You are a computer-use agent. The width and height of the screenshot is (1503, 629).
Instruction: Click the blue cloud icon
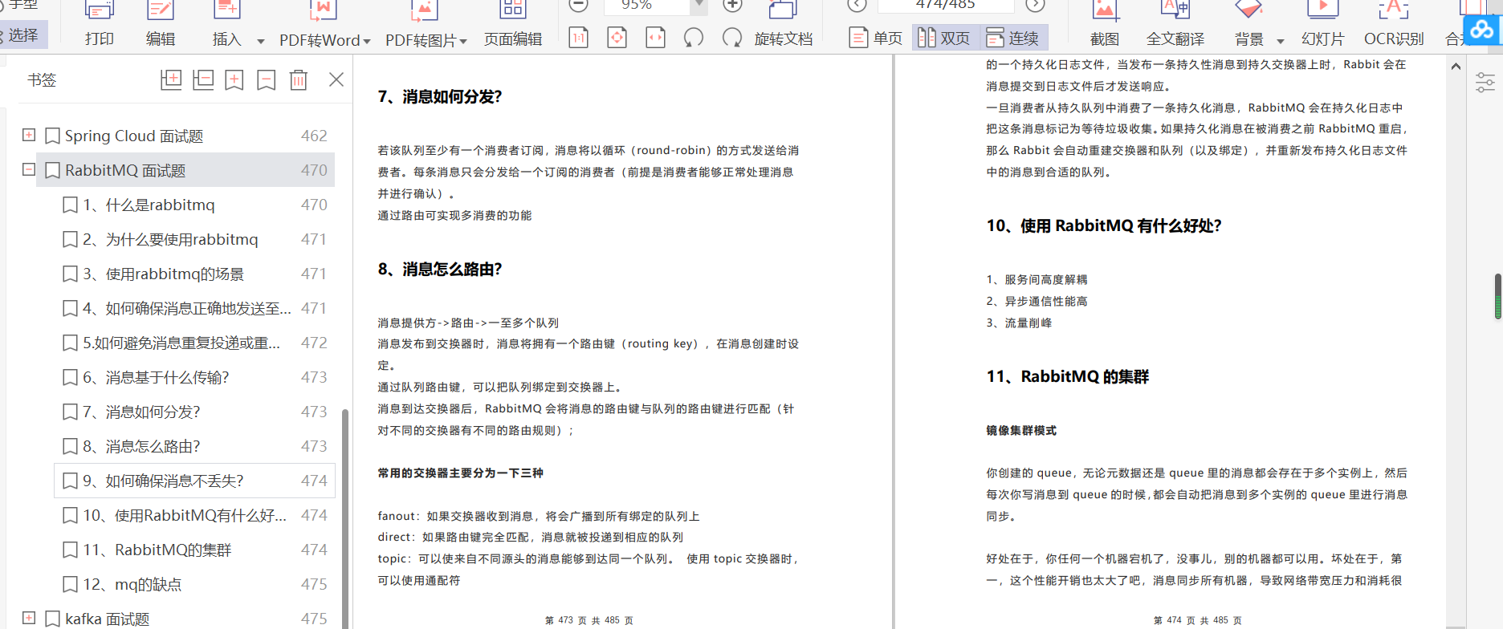tap(1482, 30)
